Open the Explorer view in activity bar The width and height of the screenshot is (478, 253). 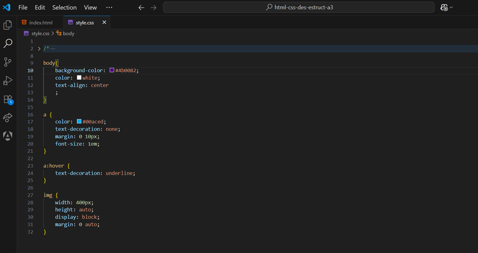click(8, 25)
